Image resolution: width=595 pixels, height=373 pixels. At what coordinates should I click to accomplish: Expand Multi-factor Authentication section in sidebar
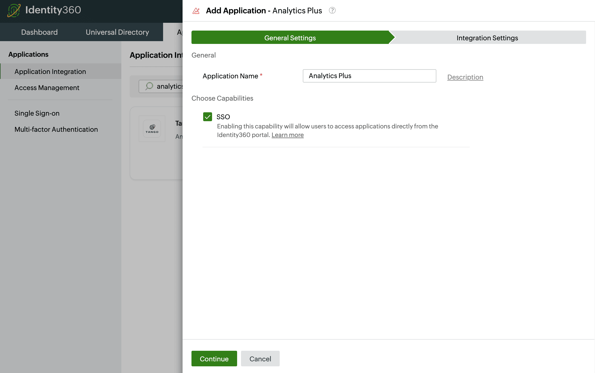(56, 129)
